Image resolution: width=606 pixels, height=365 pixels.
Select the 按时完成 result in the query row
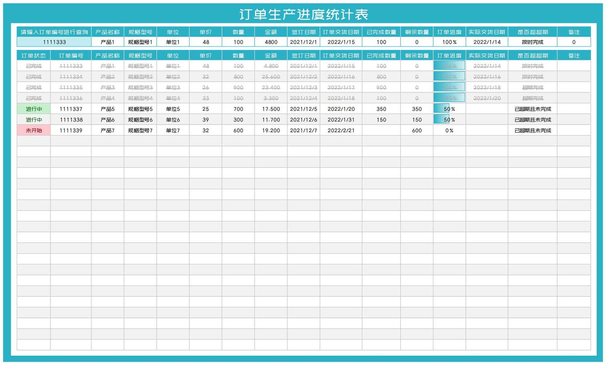[x=532, y=42]
